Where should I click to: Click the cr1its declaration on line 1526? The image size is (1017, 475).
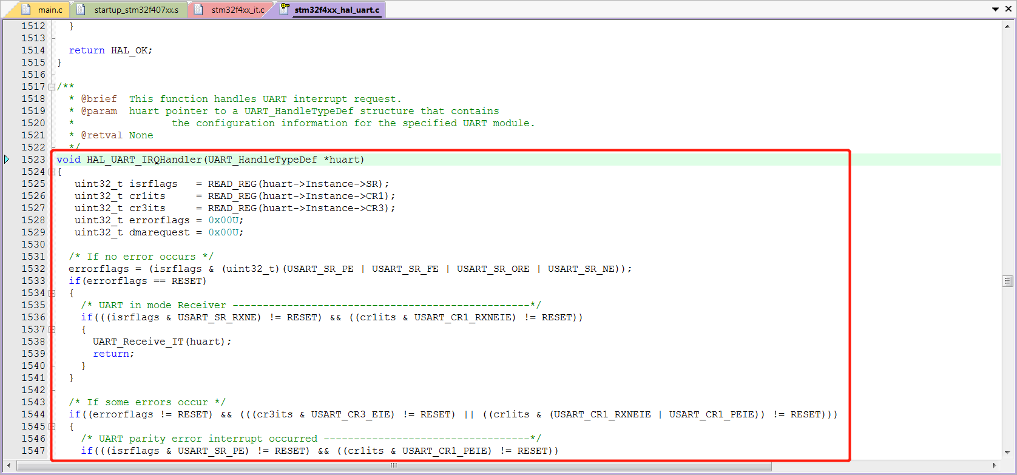[x=235, y=196]
